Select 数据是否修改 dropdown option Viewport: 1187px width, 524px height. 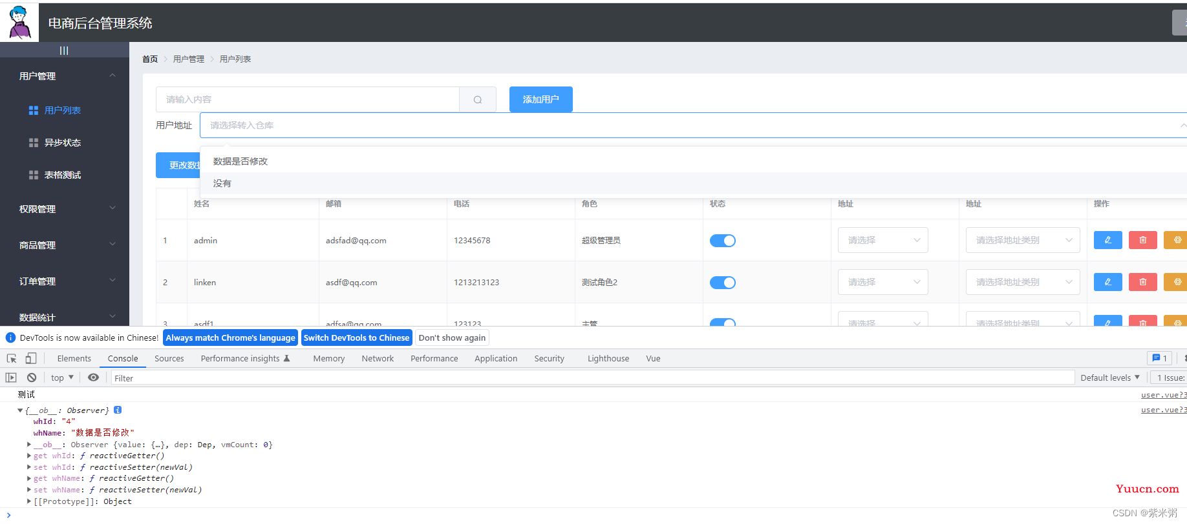tap(693, 161)
